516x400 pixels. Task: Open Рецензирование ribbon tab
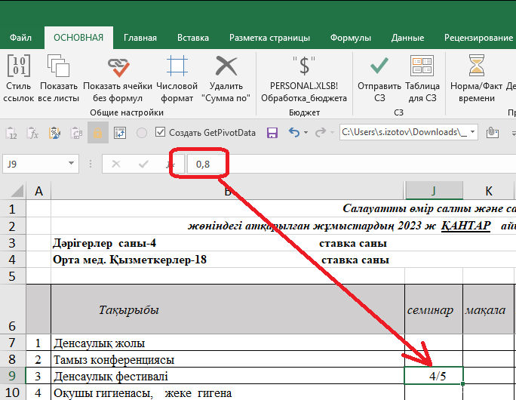pyautogui.click(x=478, y=38)
